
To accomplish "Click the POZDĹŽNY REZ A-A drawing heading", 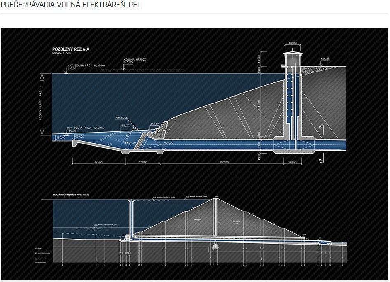I will pos(71,49).
